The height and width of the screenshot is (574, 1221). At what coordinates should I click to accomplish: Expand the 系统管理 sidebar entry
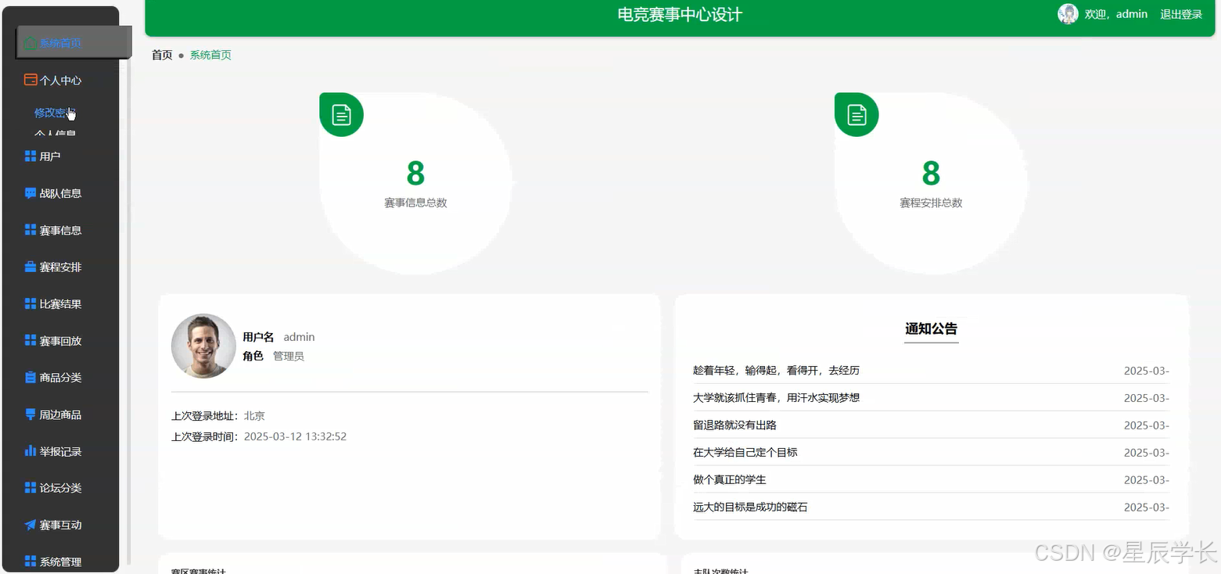point(52,561)
